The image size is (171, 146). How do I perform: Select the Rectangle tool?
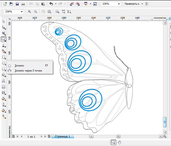click(x=4, y=57)
